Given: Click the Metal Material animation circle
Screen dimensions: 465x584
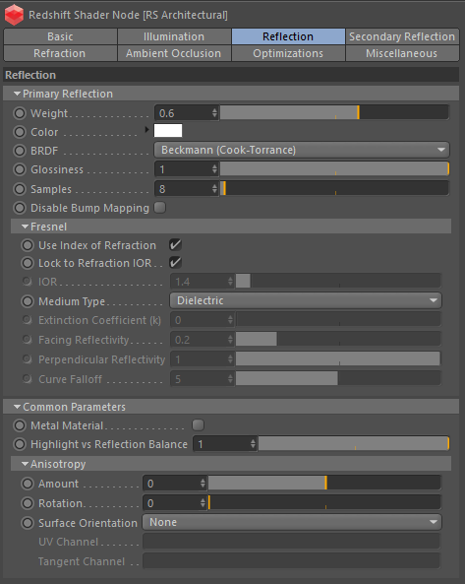Looking at the screenshot, I should click(x=20, y=425).
